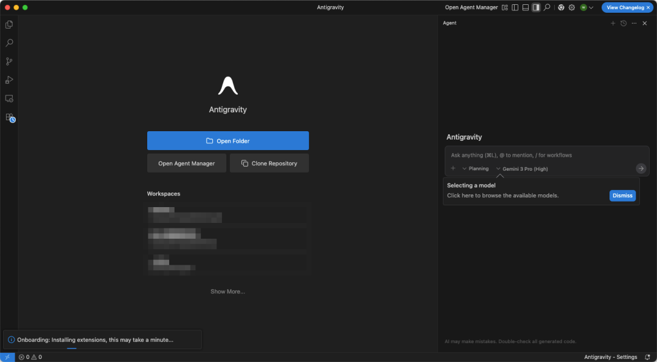Dismiss the model selection tip

tap(622, 195)
